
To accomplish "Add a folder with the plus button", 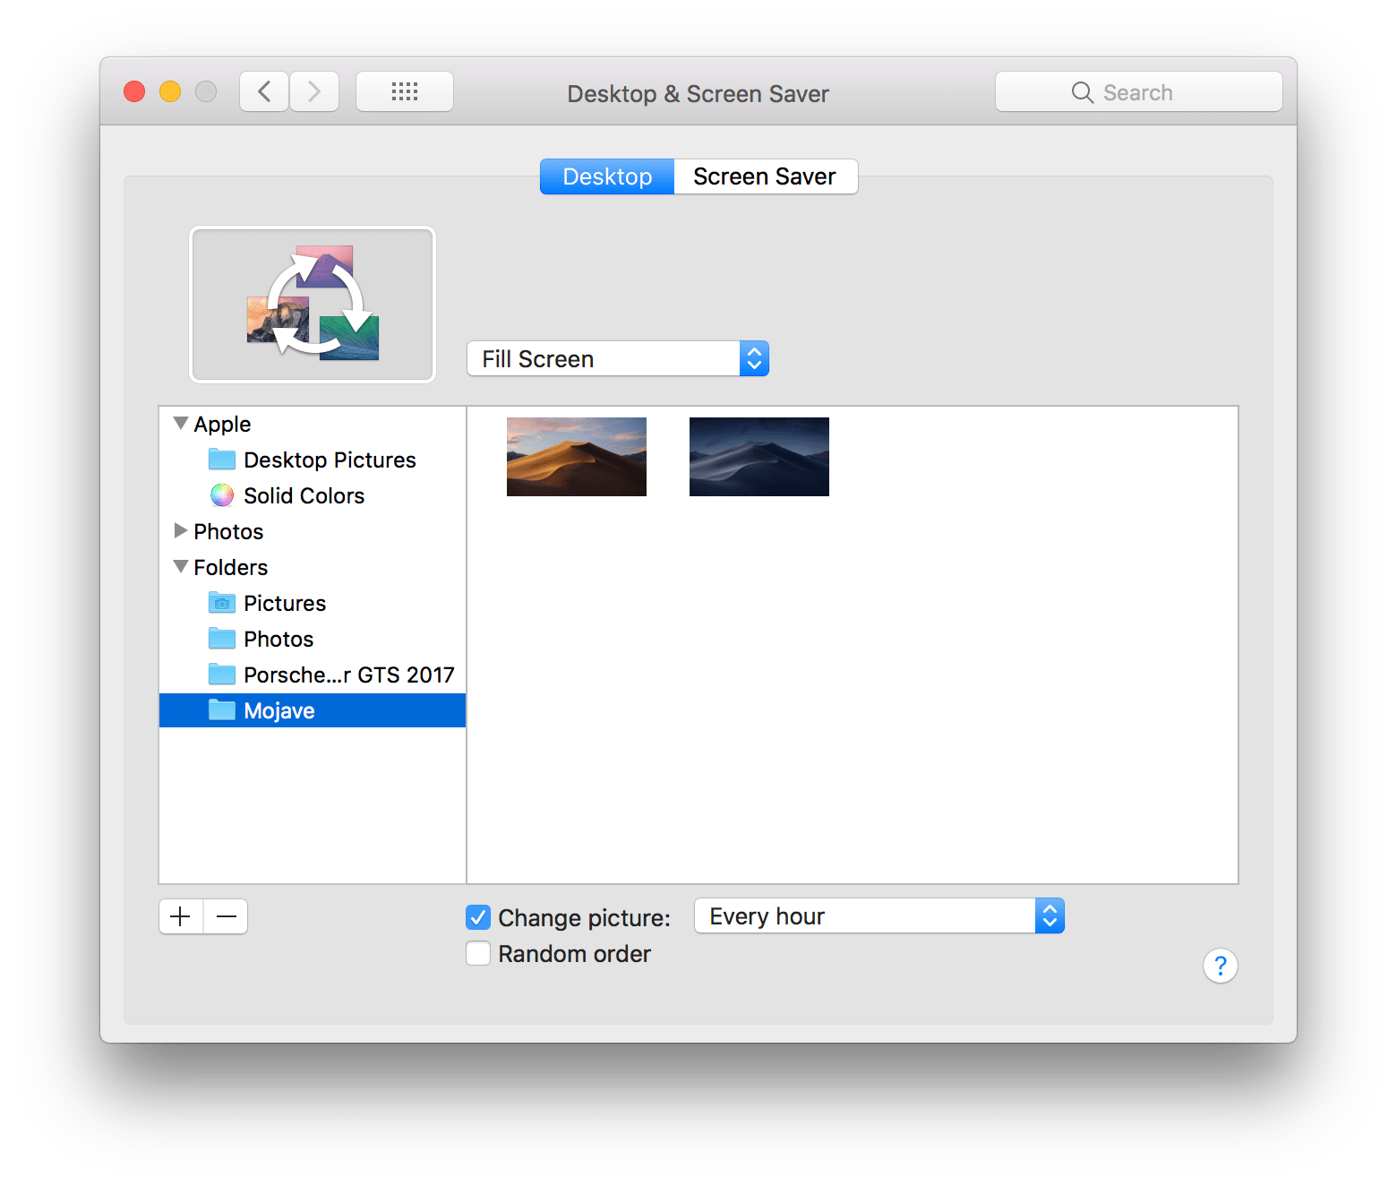I will click(181, 916).
